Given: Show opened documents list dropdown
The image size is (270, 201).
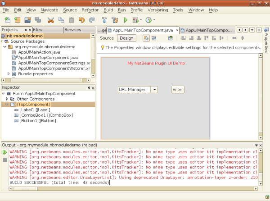Looking at the screenshot, I should pos(252,30).
